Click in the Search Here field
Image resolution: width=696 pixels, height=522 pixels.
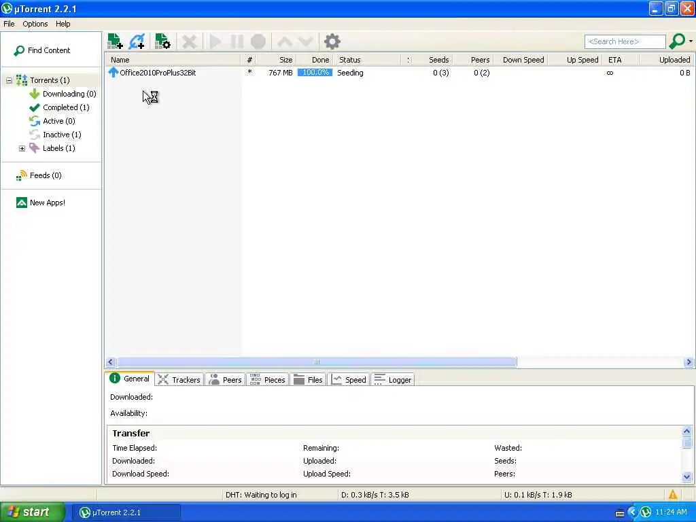pos(625,41)
